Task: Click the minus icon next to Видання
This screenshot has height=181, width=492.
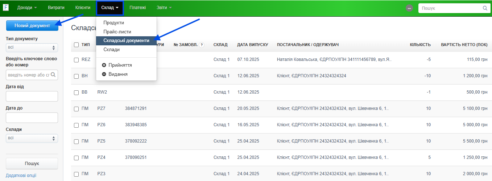Action: coord(104,74)
